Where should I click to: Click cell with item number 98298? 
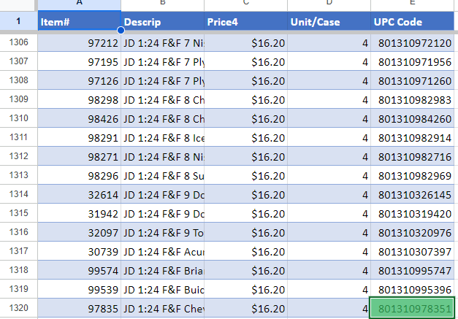79,100
